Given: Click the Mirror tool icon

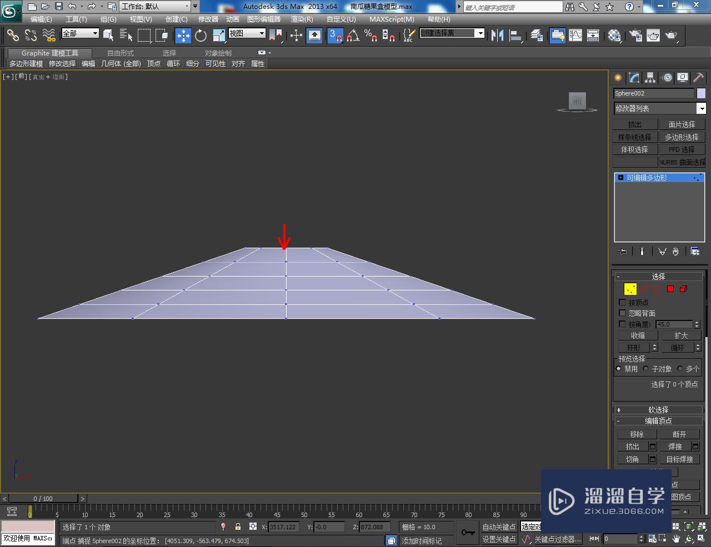Looking at the screenshot, I should pyautogui.click(x=498, y=36).
